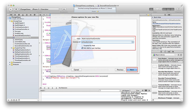190x111 pixels.
Task: Select MyMapViewController.xib in navigator
Action: (23, 54)
